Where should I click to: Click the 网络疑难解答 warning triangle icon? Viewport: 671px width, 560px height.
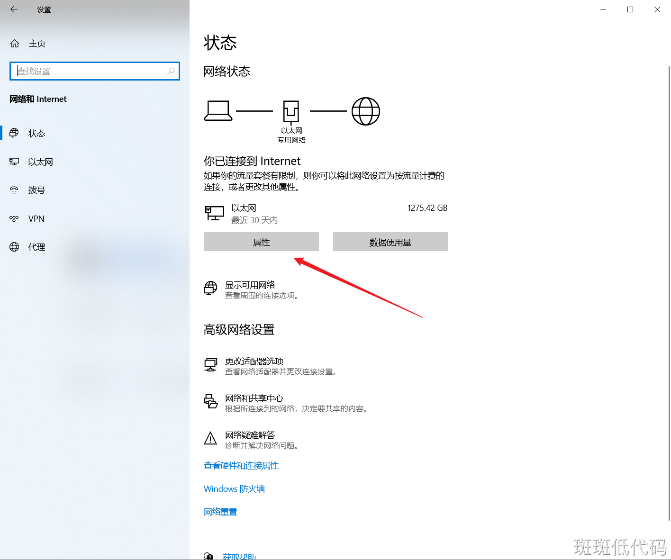pyautogui.click(x=210, y=439)
